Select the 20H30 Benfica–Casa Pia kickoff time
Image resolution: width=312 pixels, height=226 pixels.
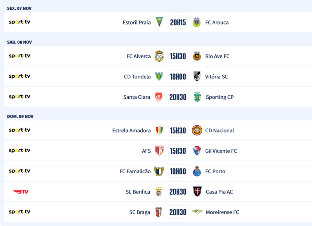[x=178, y=192]
